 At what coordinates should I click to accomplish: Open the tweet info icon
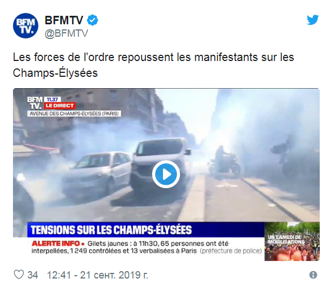pos(313,275)
